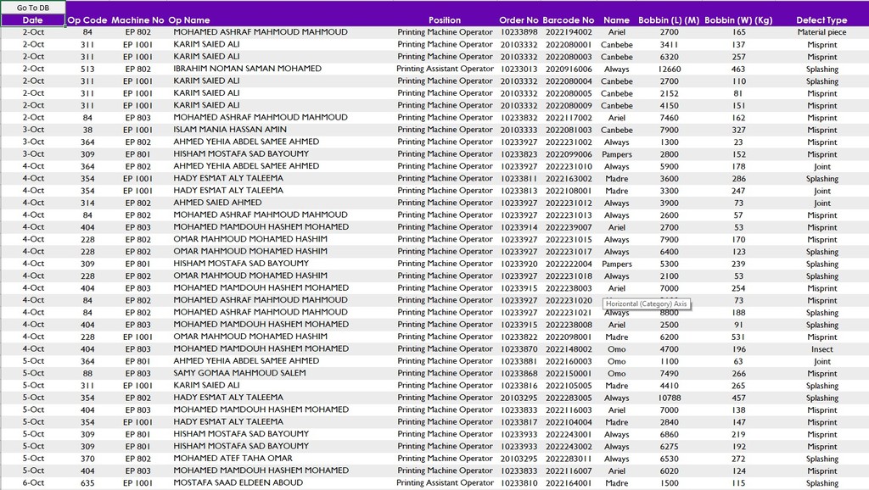The width and height of the screenshot is (869, 490).
Task: Select Op Code cell 88
Action: pos(87,373)
